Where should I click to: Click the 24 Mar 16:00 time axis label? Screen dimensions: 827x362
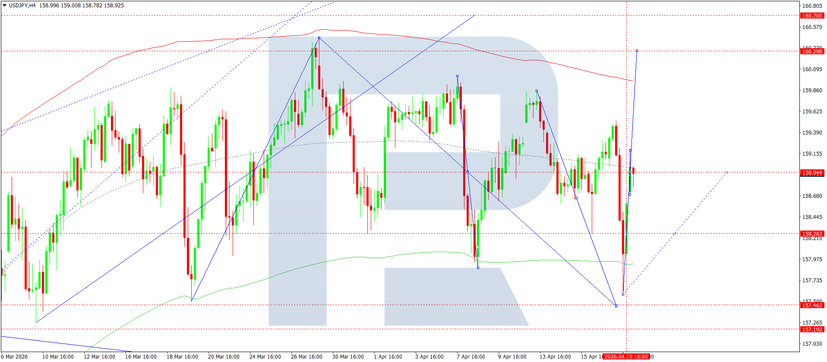pyautogui.click(x=265, y=357)
